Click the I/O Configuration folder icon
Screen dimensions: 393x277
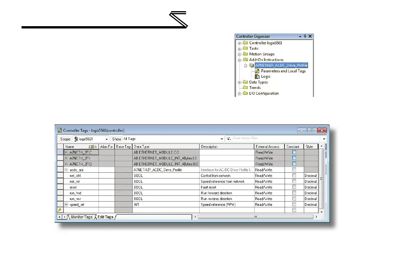point(245,93)
